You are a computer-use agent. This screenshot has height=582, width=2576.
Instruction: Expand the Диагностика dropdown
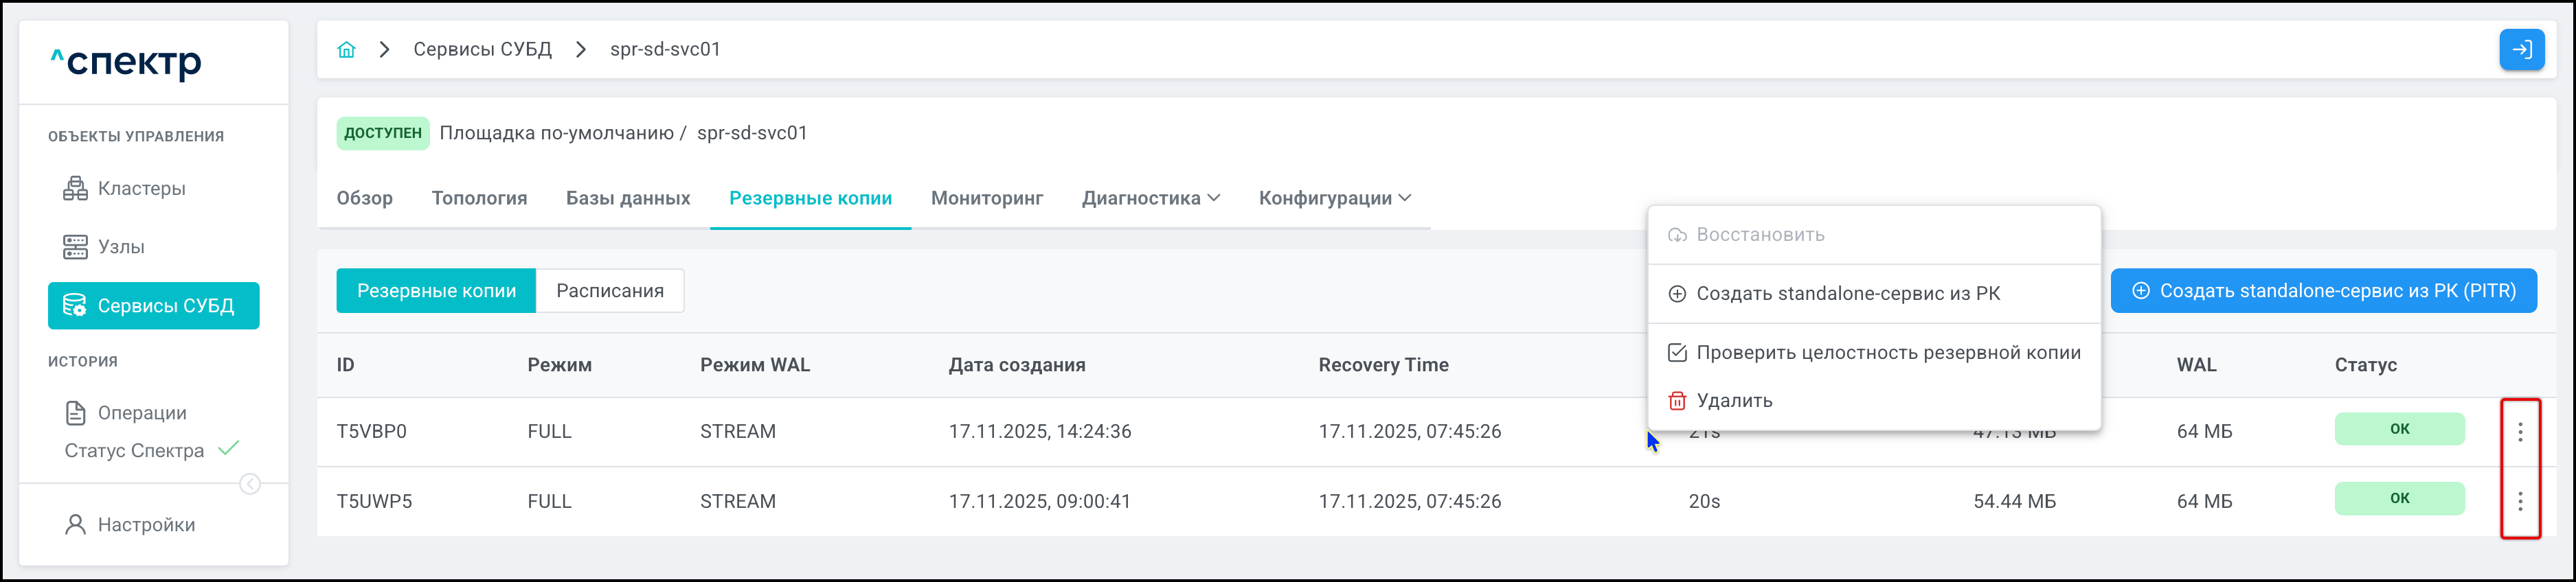[1150, 198]
